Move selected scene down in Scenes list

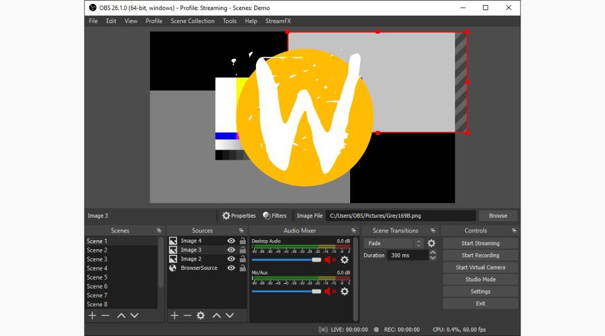click(134, 316)
